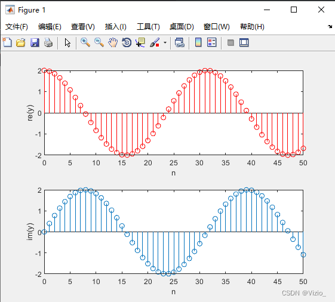The height and width of the screenshot is (302, 335).
Task: Create a new figure with toolbar icon
Action: coord(7,42)
